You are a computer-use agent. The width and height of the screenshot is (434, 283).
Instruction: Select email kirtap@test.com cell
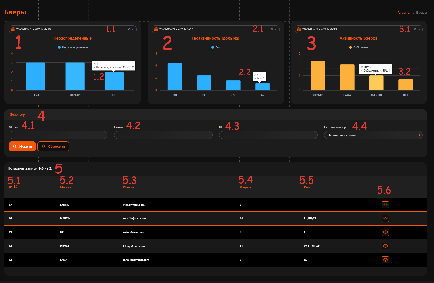click(x=134, y=246)
